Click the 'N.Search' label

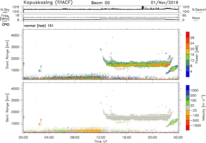(x=199, y=10)
